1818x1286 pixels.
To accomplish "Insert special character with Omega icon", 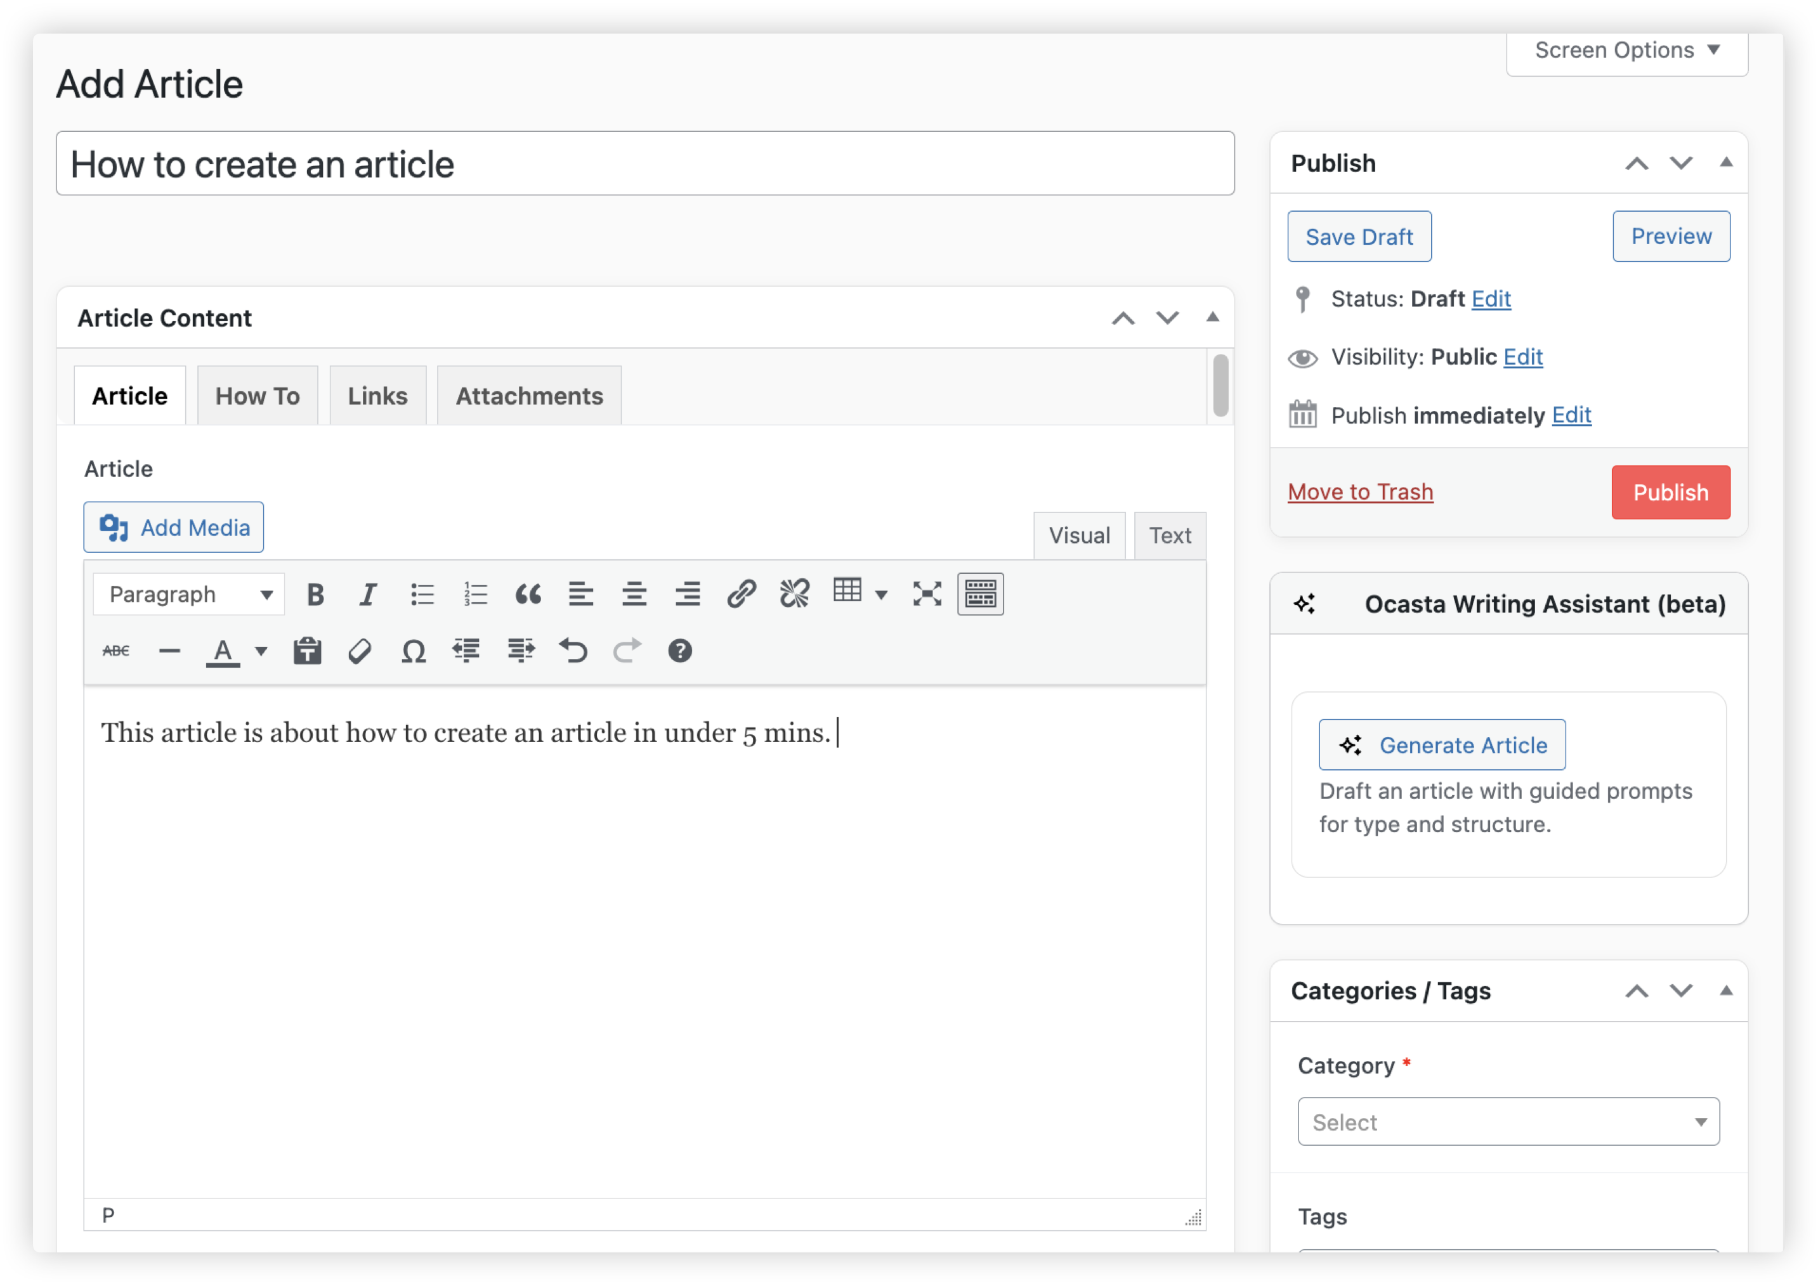I will point(413,651).
